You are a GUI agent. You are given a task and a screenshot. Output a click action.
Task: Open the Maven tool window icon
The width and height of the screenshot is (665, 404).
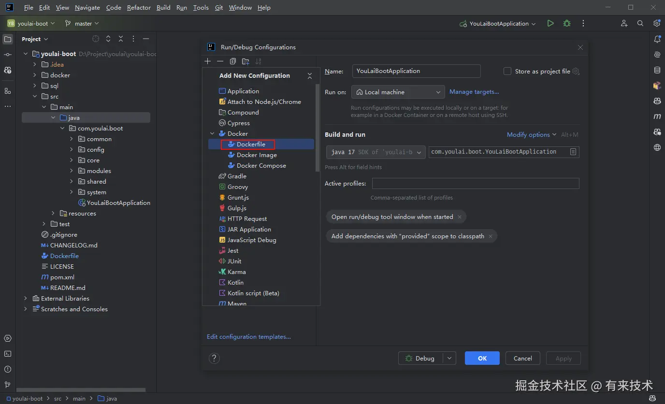[657, 116]
